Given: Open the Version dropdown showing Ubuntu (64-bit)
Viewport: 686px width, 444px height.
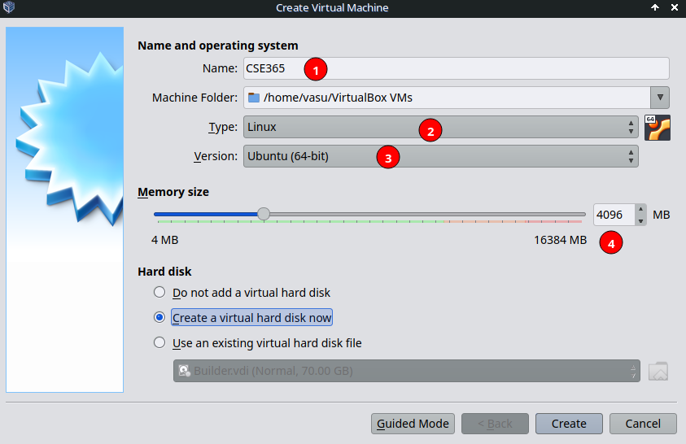Looking at the screenshot, I should pyautogui.click(x=439, y=156).
